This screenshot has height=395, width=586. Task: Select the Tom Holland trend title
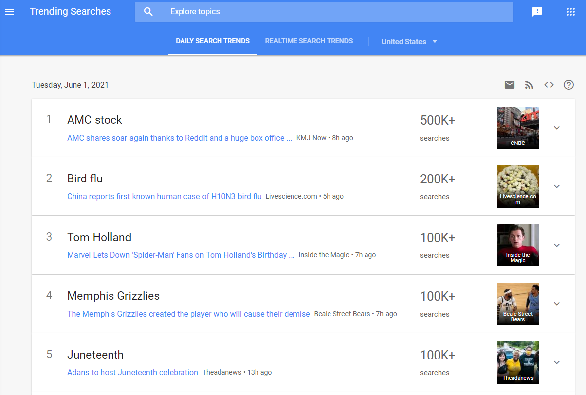tap(99, 237)
